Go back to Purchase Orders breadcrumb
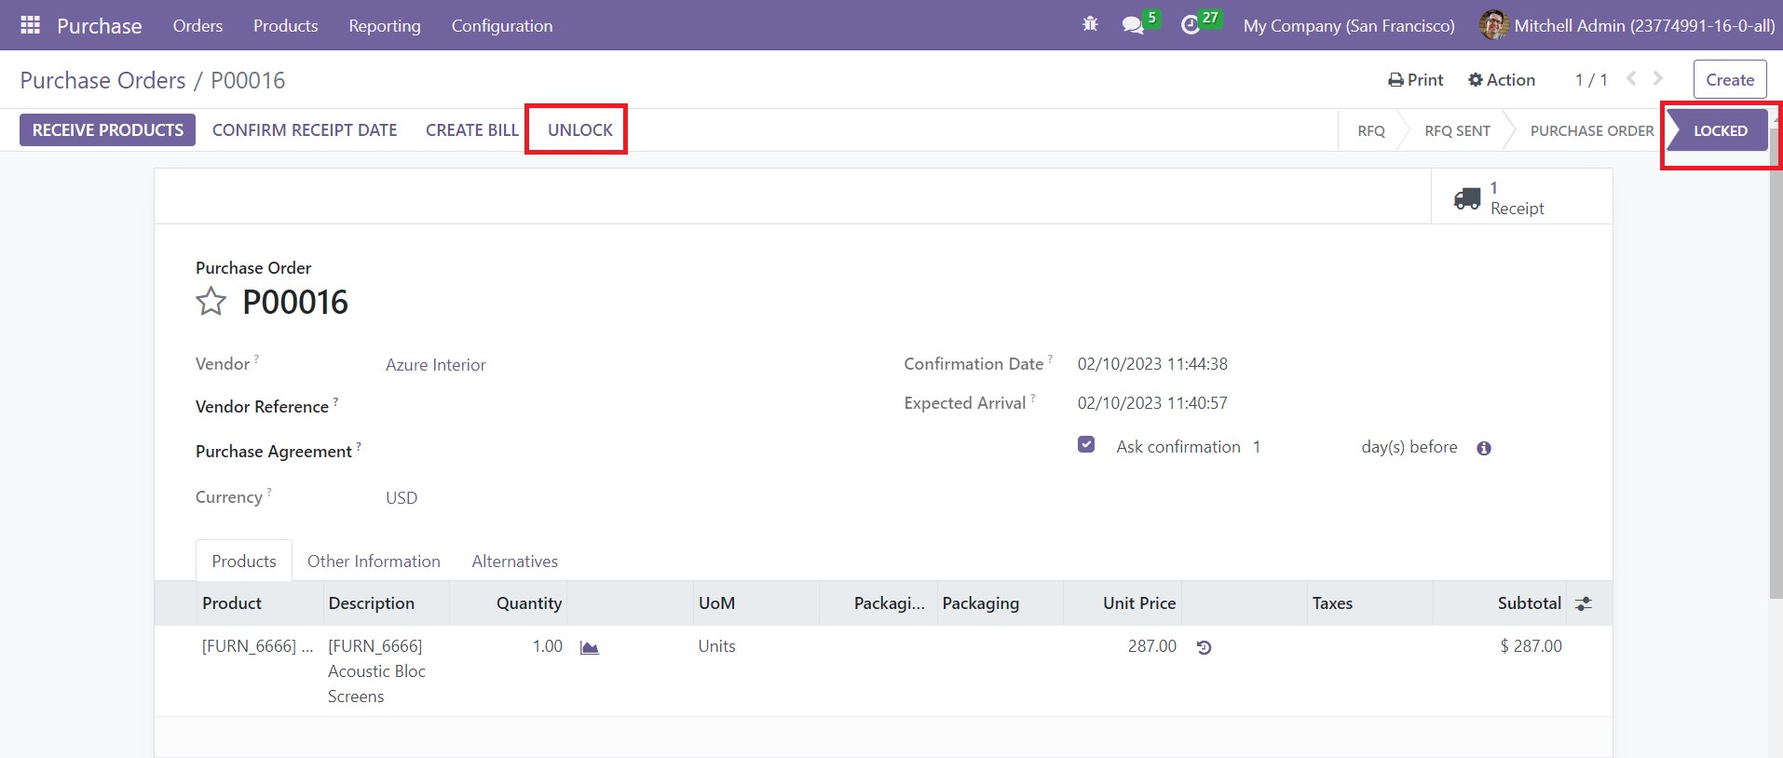The height and width of the screenshot is (758, 1783). [102, 81]
